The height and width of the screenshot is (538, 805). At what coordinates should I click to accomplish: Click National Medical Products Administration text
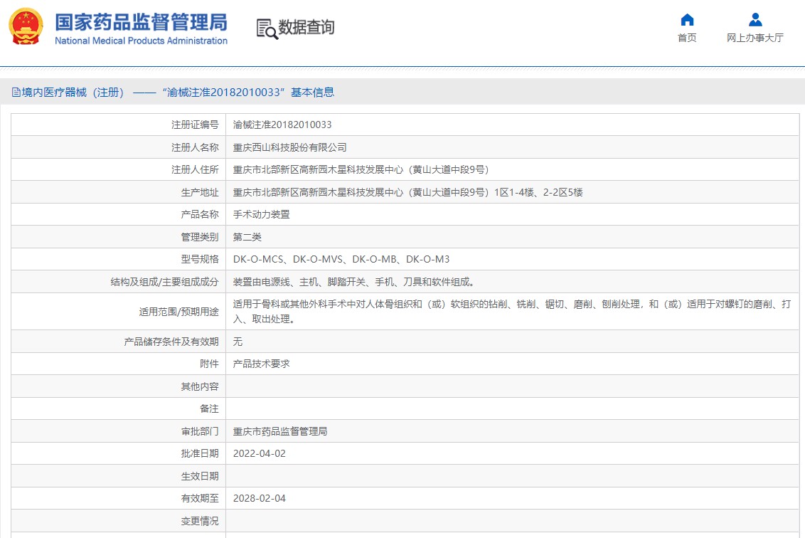point(142,41)
